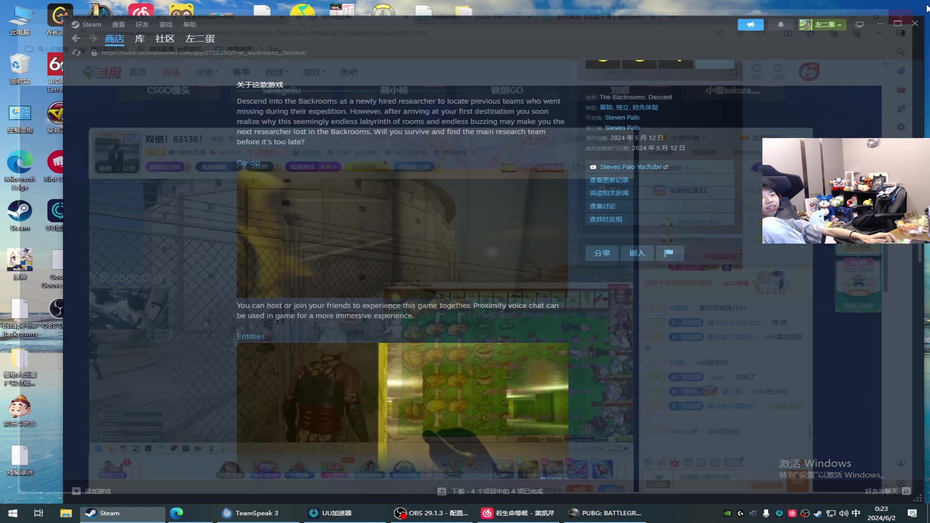Open the 左二蛋 profile tab
This screenshot has height=523, width=930.
click(200, 39)
